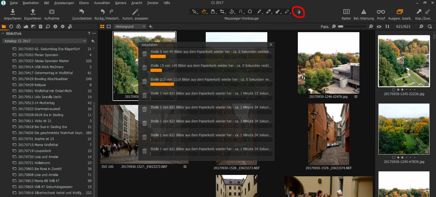This screenshot has width=436, height=197.
Task: Zoom in viewer with plus magnifier
Action: pyautogui.click(x=371, y=26)
